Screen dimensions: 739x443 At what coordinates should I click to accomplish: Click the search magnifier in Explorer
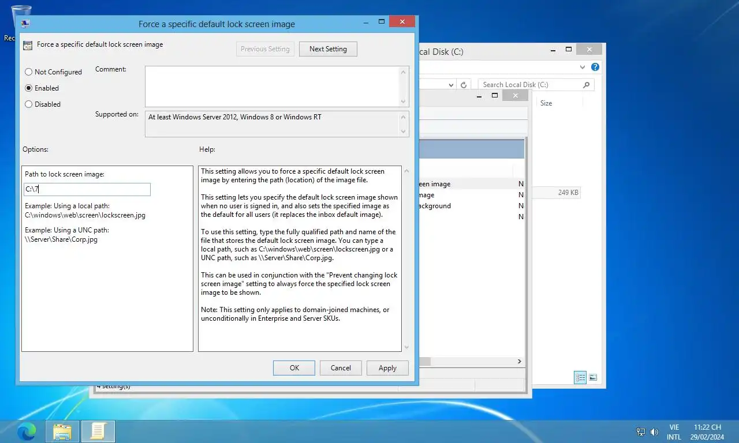point(587,85)
